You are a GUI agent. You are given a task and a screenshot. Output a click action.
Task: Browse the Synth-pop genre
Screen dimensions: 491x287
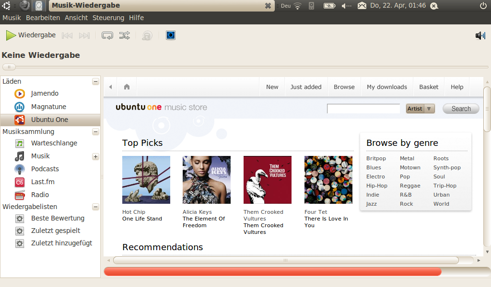[447, 168]
